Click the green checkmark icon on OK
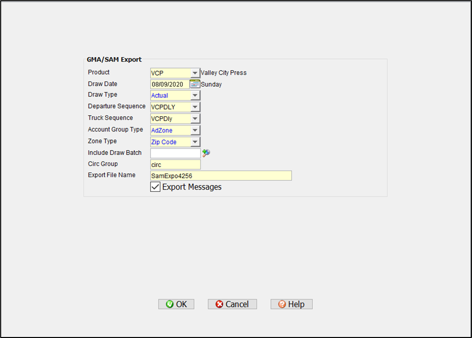 tap(170, 304)
